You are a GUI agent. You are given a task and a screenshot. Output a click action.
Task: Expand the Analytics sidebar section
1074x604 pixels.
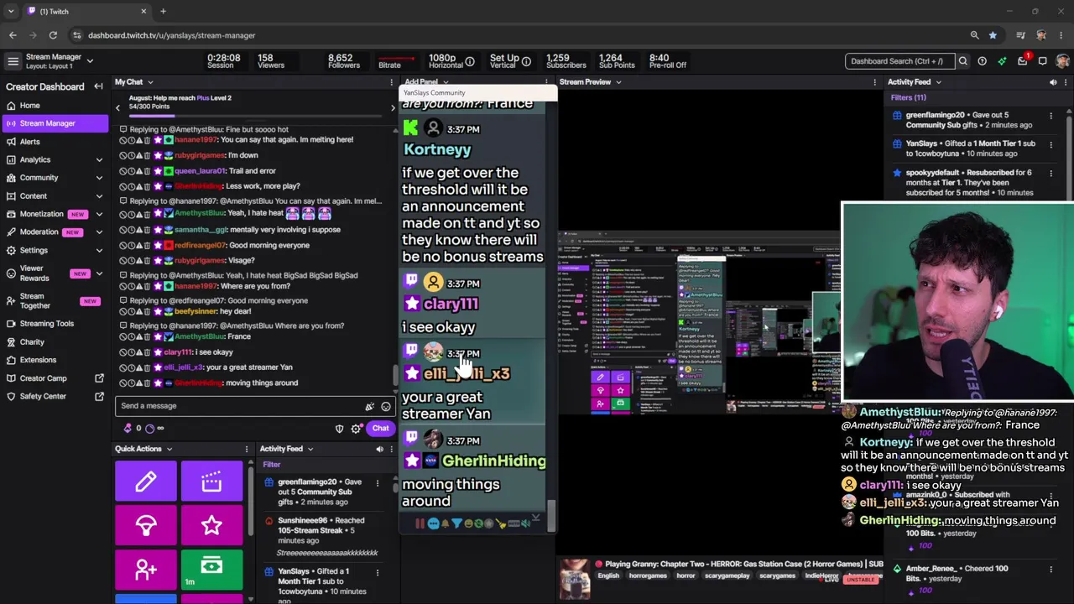pyautogui.click(x=99, y=159)
